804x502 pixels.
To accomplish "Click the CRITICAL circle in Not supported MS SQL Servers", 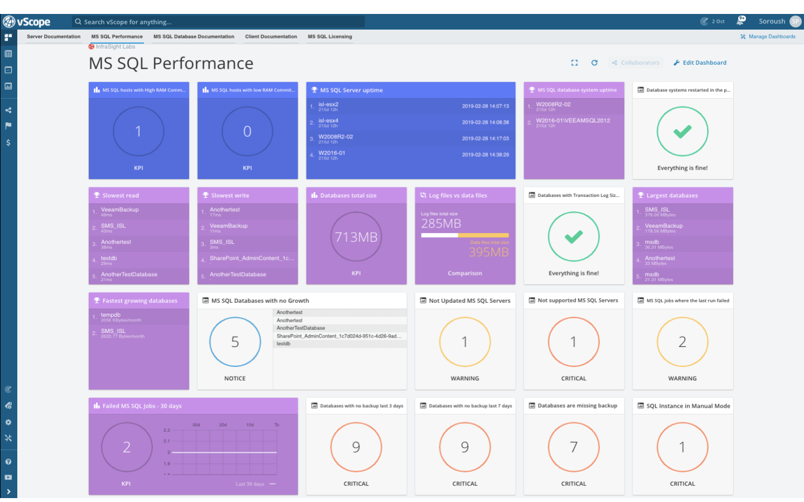I will coord(573,342).
